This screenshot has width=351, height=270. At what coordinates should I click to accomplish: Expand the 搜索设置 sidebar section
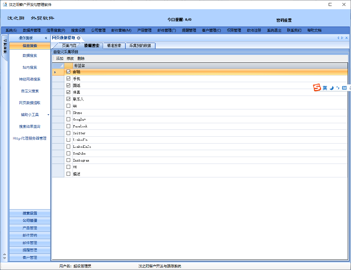pos(30,213)
